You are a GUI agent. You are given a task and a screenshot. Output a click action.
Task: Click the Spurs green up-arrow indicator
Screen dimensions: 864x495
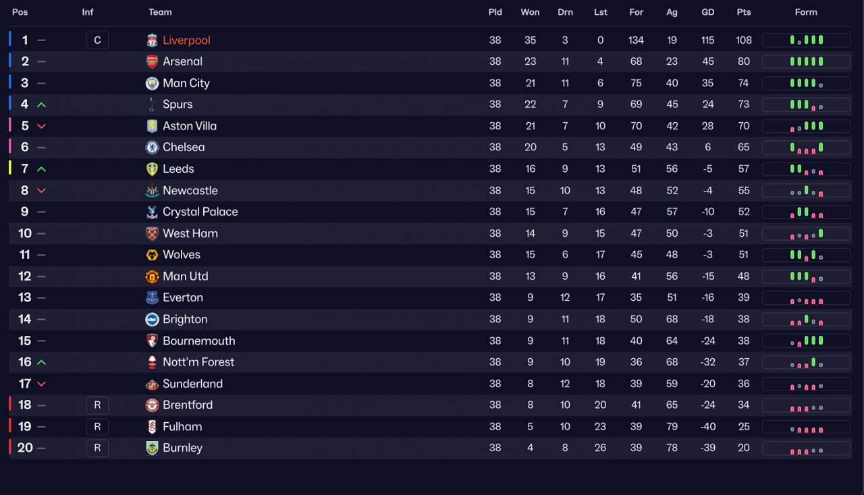point(41,105)
